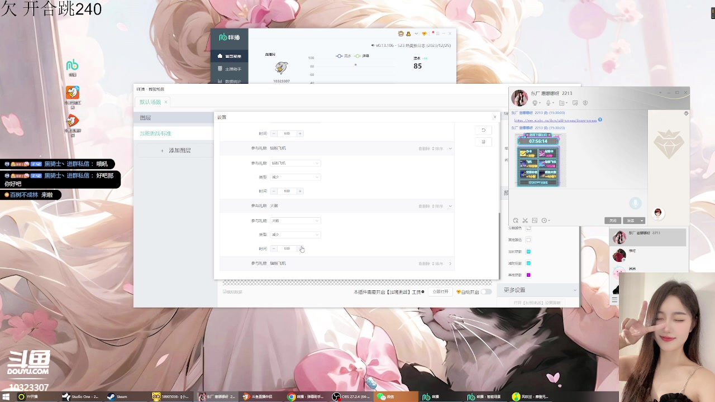Image resolution: width=715 pixels, height=402 pixels.
Task: Click the 时间 value field in 火箭 section
Action: 287,248
